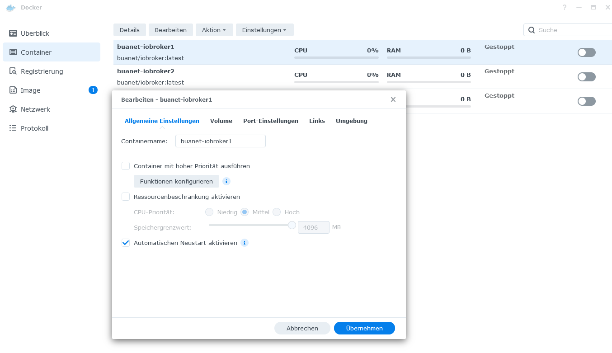The image size is (612, 353).
Task: Click the Registrierung search icon in sidebar
Action: 13,71
